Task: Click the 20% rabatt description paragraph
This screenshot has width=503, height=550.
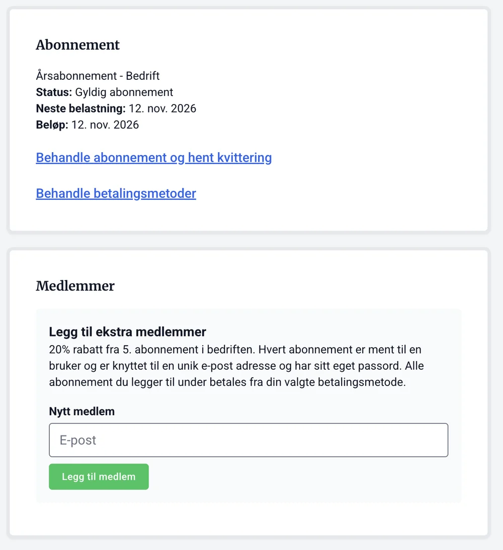Action: pyautogui.click(x=235, y=366)
